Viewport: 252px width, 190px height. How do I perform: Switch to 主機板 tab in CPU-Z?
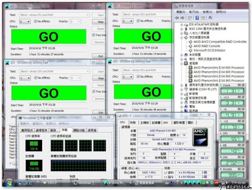(x=145, y=123)
